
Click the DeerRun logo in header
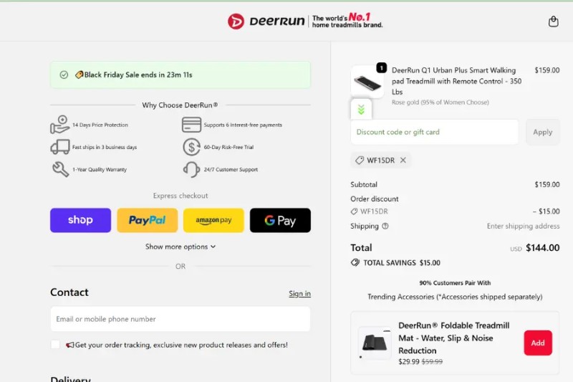click(266, 22)
